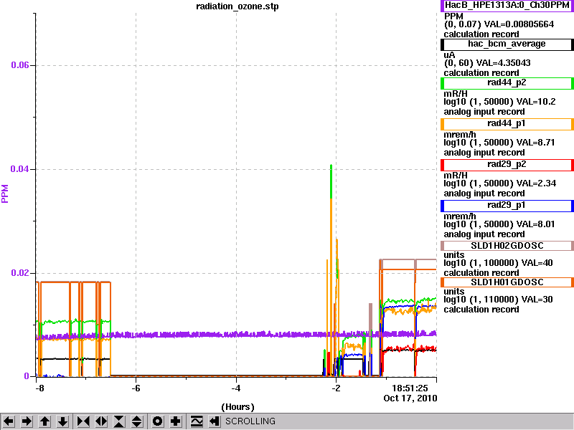
Task: Click the VAL=8.01 readout for rad29_p1
Action: [535, 224]
